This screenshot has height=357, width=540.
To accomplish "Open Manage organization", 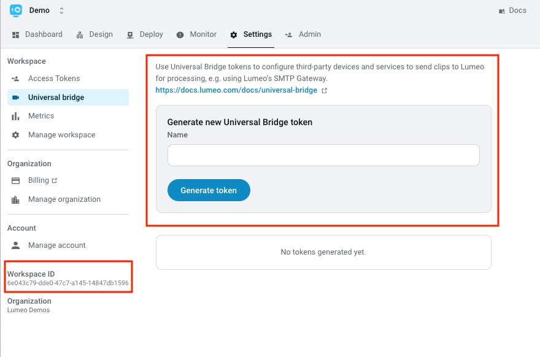I will [x=68, y=199].
